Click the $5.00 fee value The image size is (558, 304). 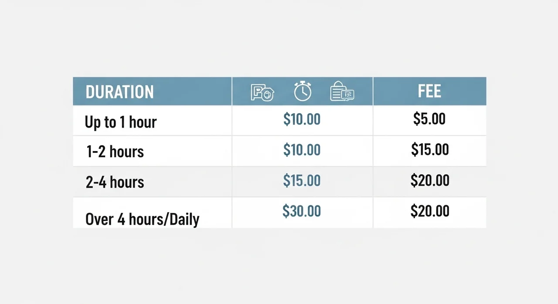click(429, 118)
